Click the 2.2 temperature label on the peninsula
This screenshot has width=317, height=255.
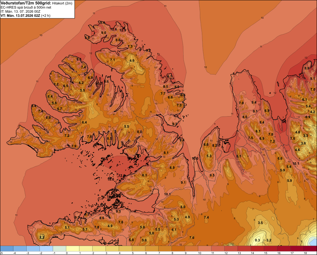pos(42,237)
